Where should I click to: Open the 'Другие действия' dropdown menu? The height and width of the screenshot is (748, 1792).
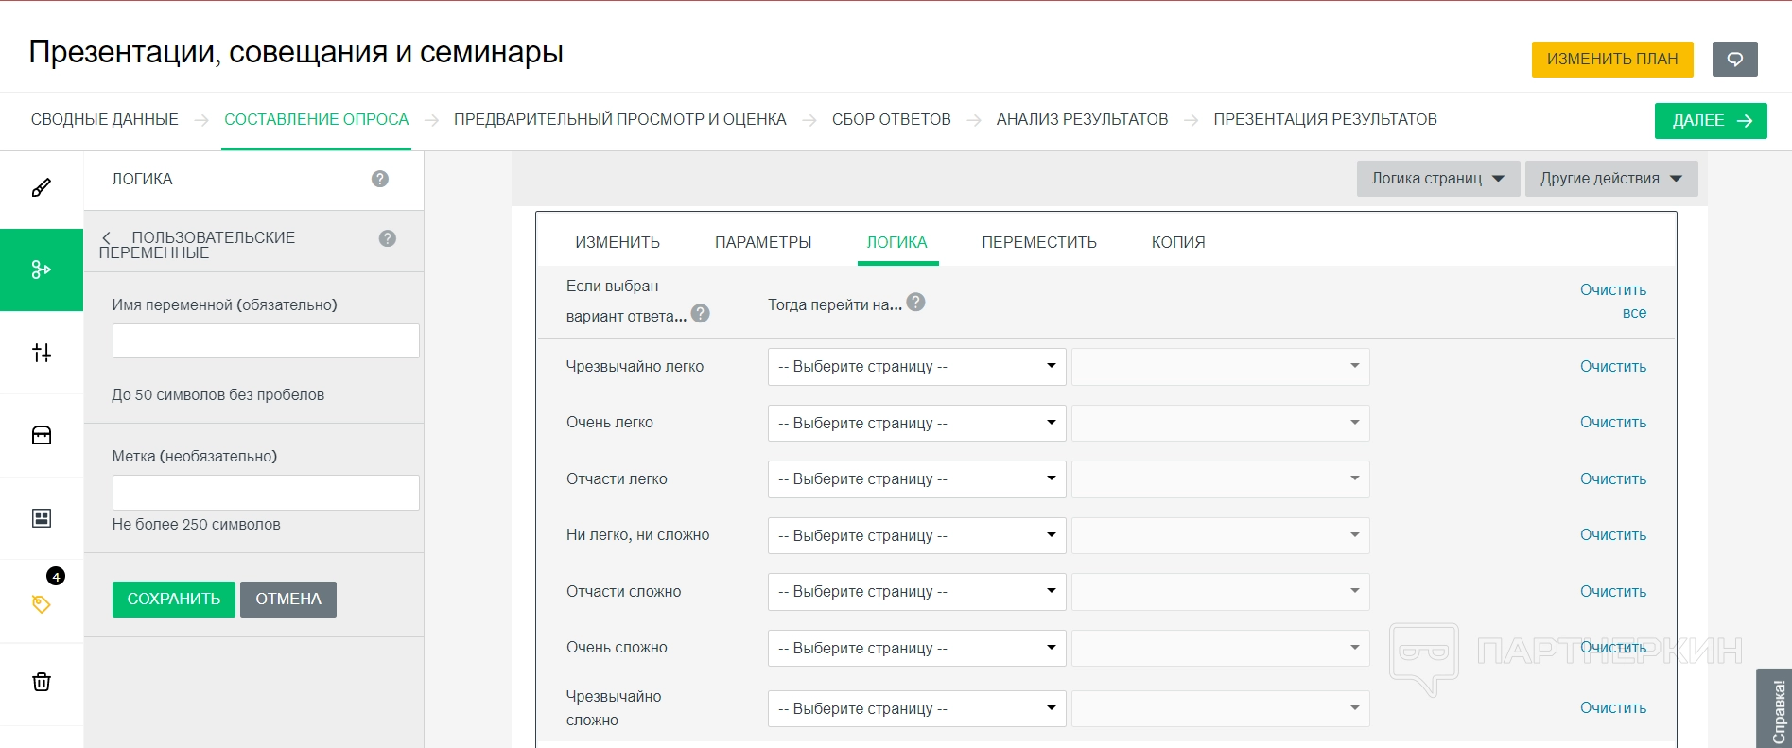coord(1610,179)
